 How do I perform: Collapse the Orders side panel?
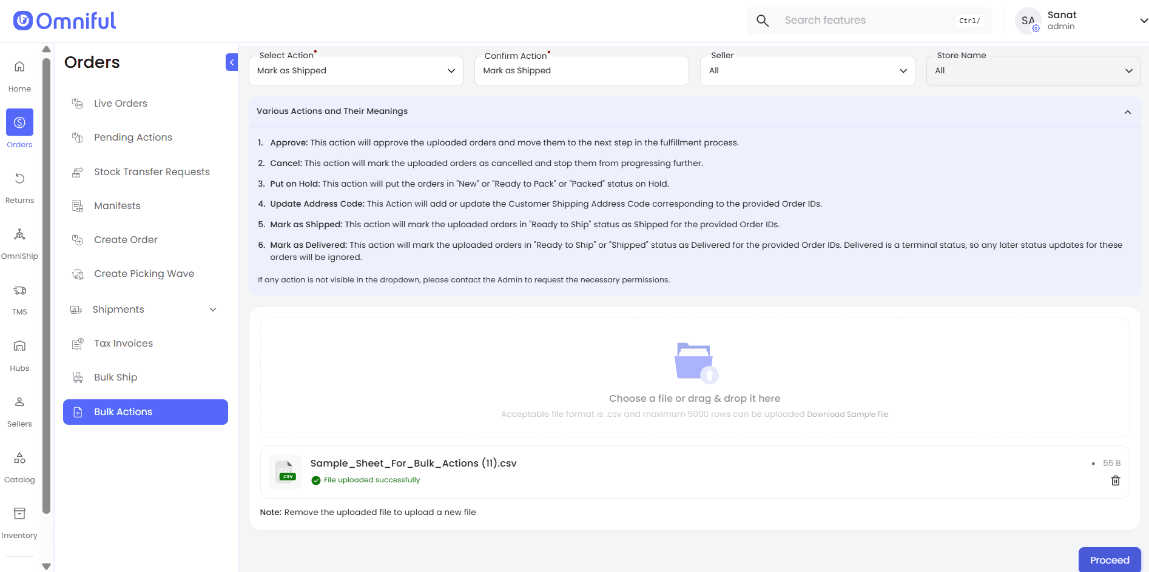[231, 62]
